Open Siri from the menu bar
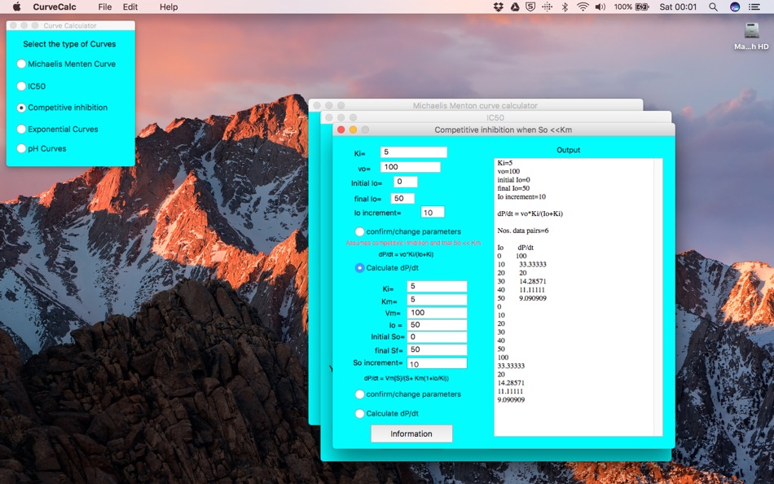Viewport: 774px width, 484px height. [735, 7]
